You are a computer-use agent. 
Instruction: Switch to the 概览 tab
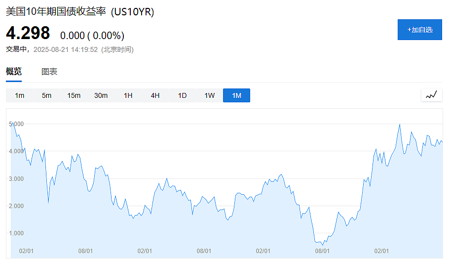(x=14, y=71)
